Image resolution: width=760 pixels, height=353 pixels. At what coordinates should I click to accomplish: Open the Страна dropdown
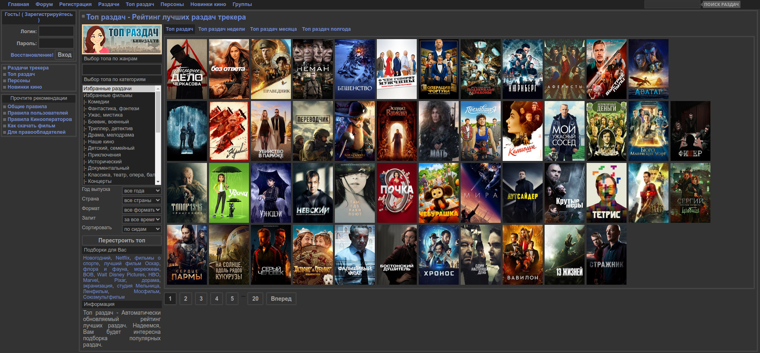141,200
